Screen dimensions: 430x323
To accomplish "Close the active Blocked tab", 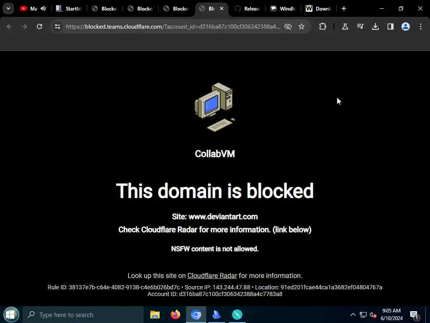I will pos(222,8).
